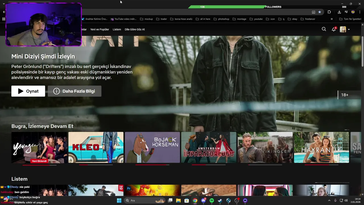Screen dimensions: 364x205
Task: Open the Listem row heading
Action: (x=19, y=179)
